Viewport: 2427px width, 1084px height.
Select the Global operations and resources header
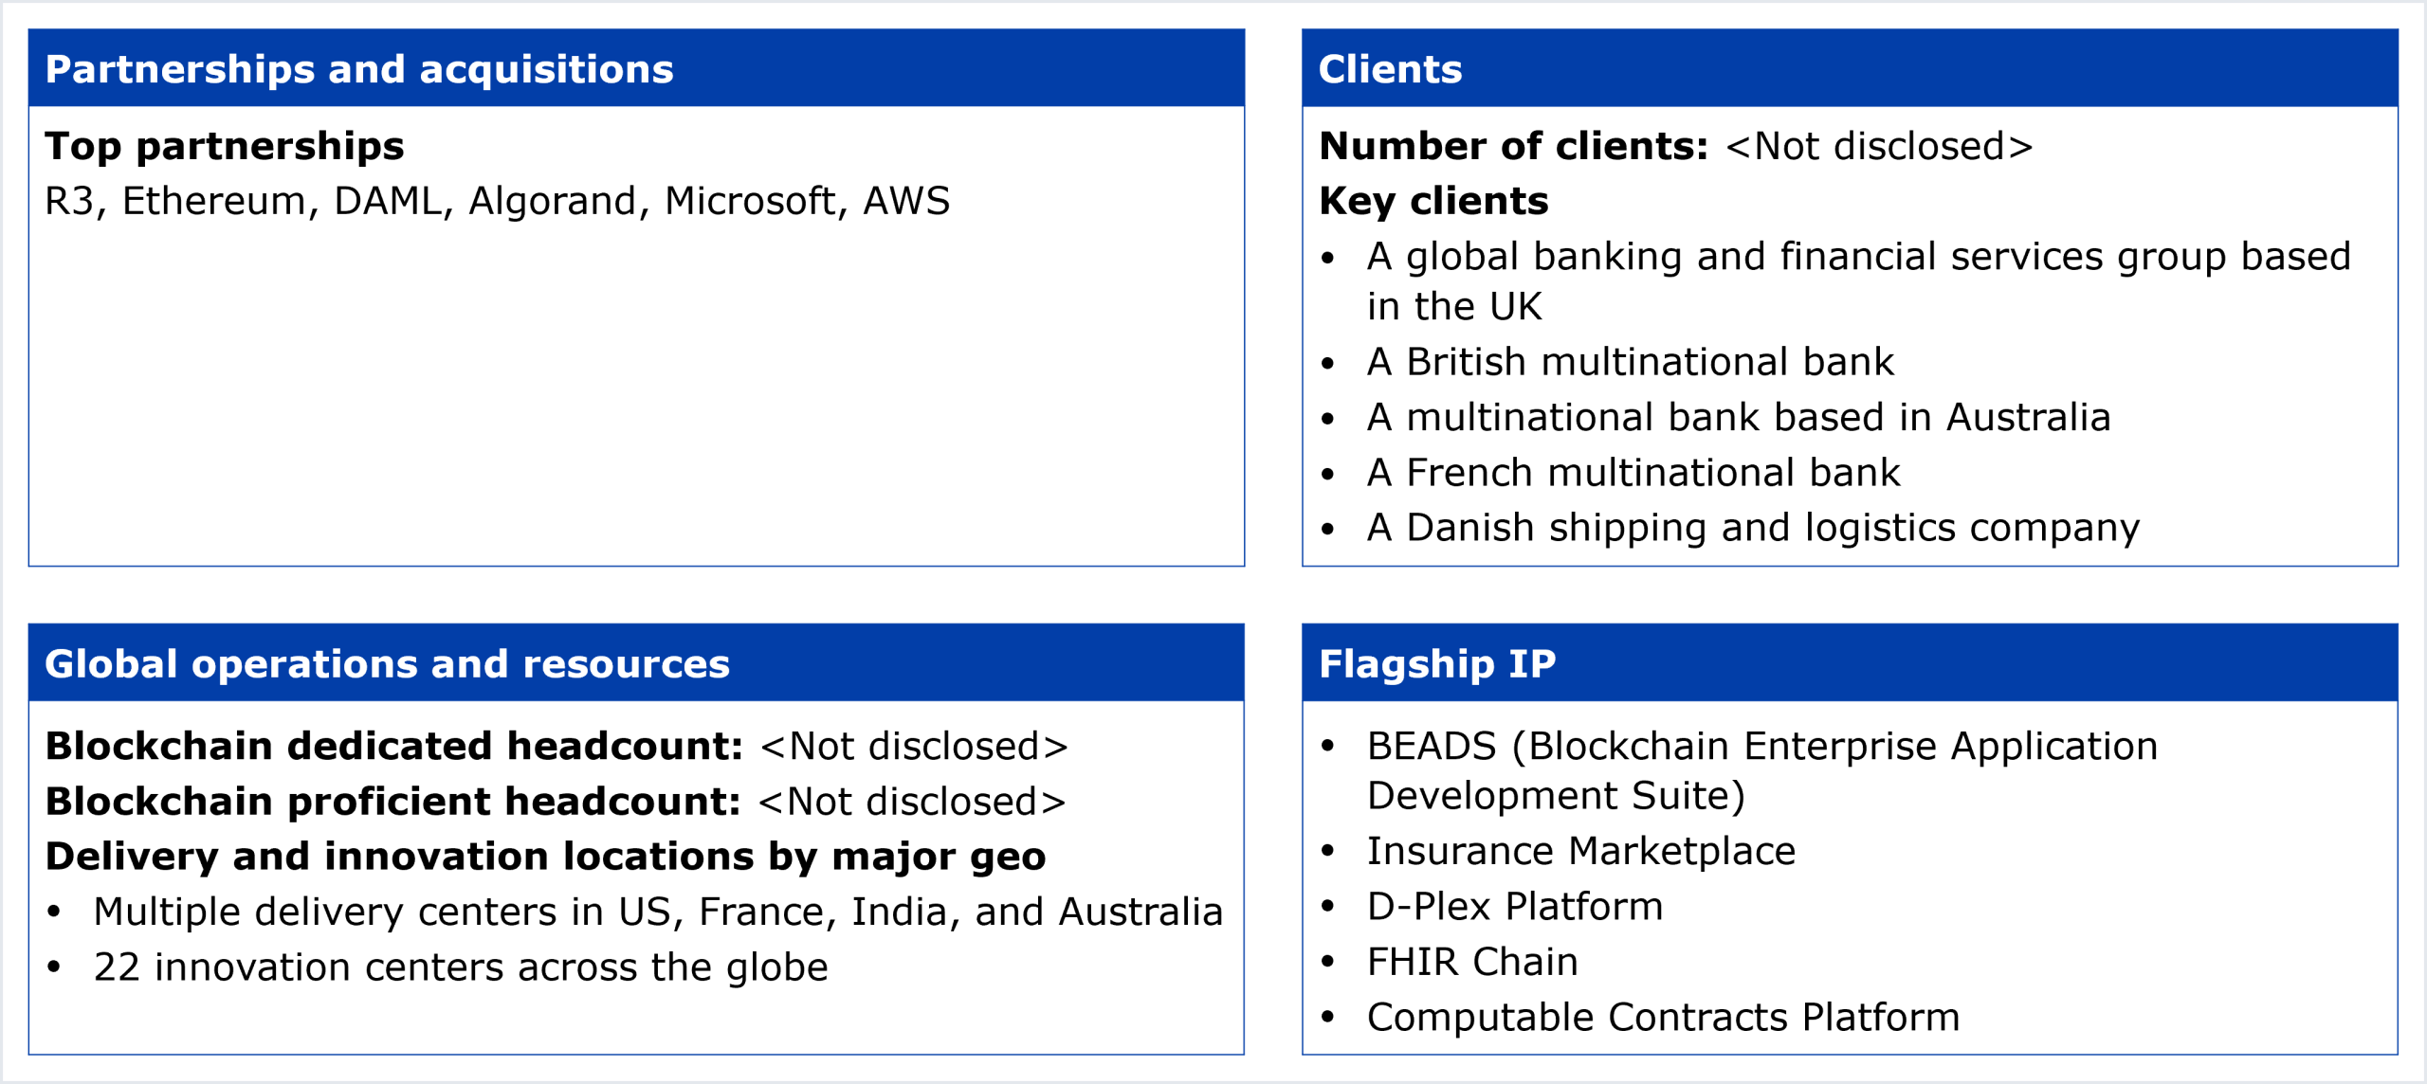387,664
